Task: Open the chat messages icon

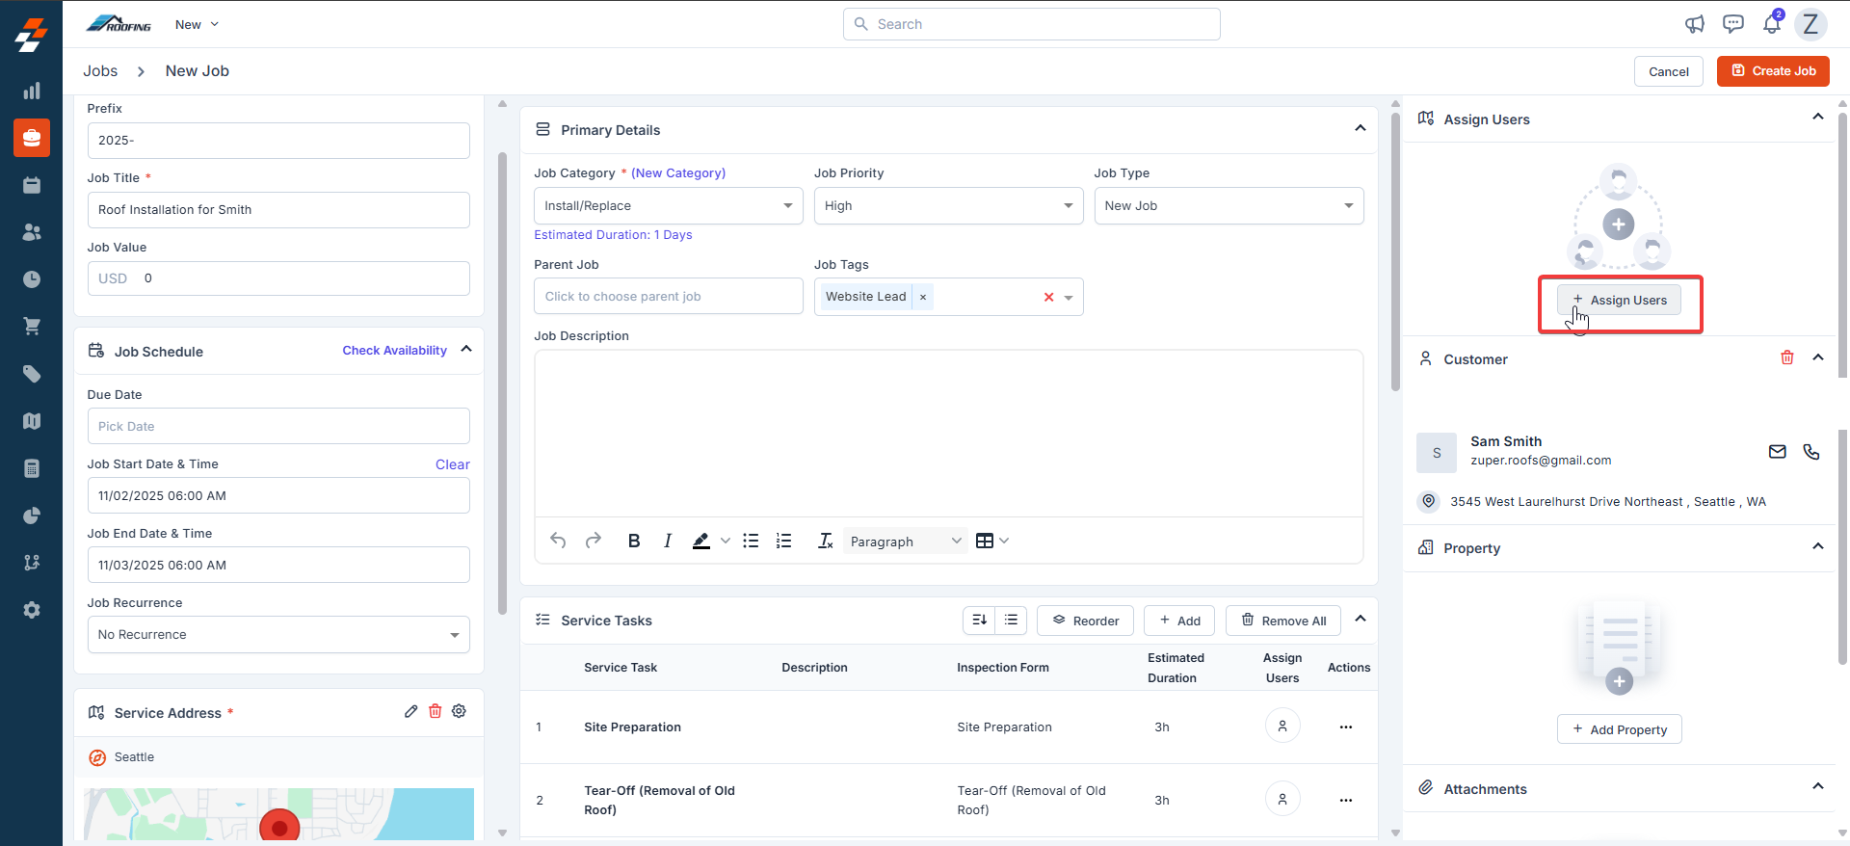Action: click(x=1733, y=24)
